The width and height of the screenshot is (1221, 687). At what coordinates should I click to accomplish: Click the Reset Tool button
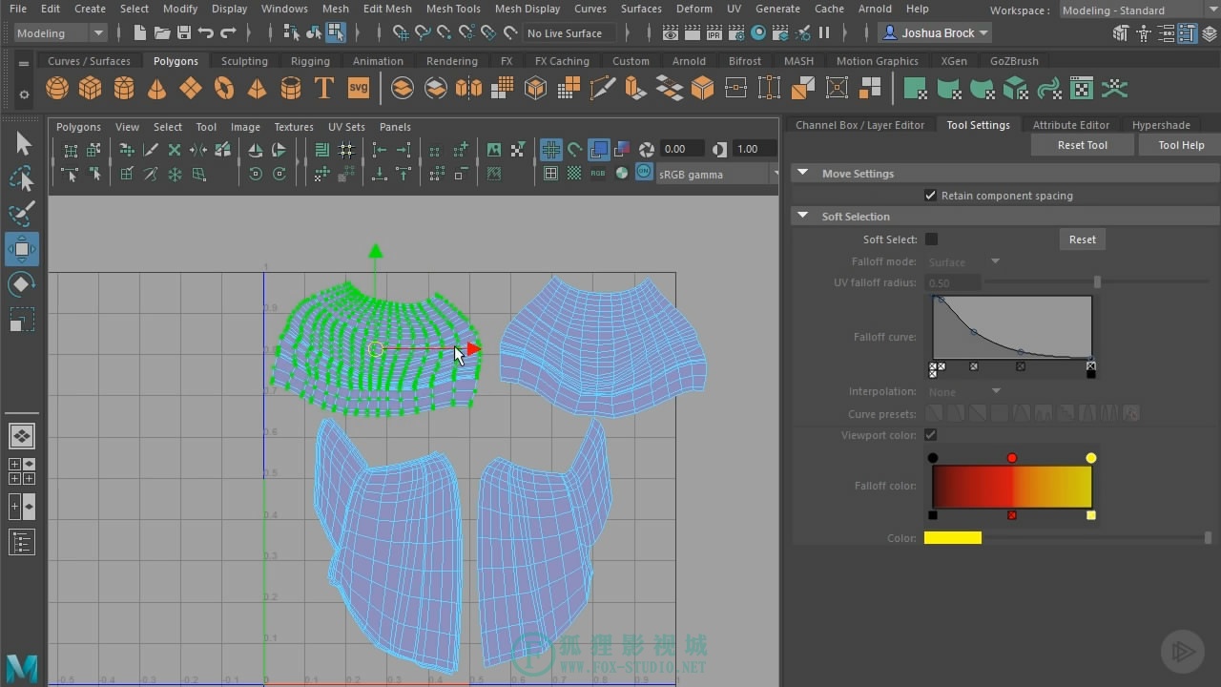tap(1083, 145)
